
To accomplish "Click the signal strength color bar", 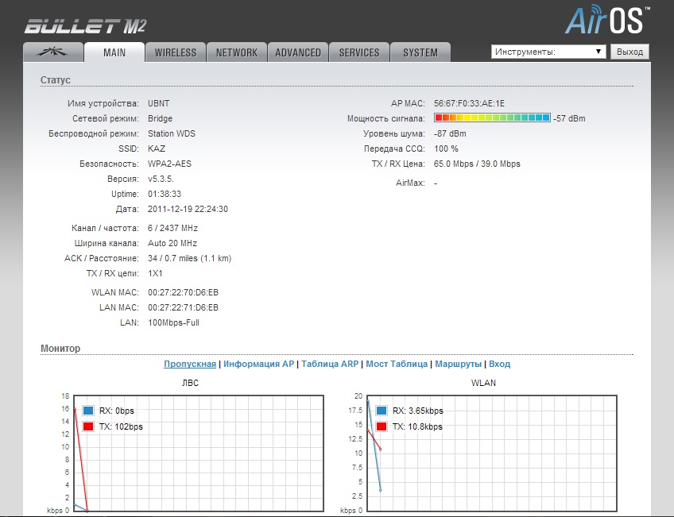I will click(x=492, y=118).
